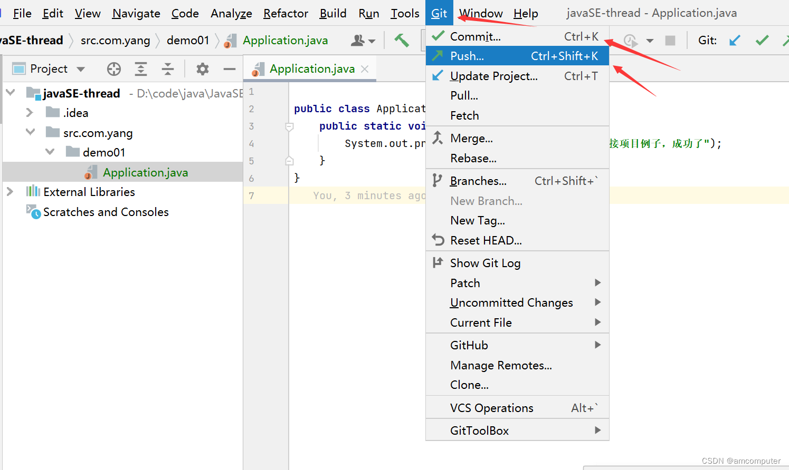
Task: Click the javaSE-thread project folder icon
Action: pyautogui.click(x=33, y=93)
